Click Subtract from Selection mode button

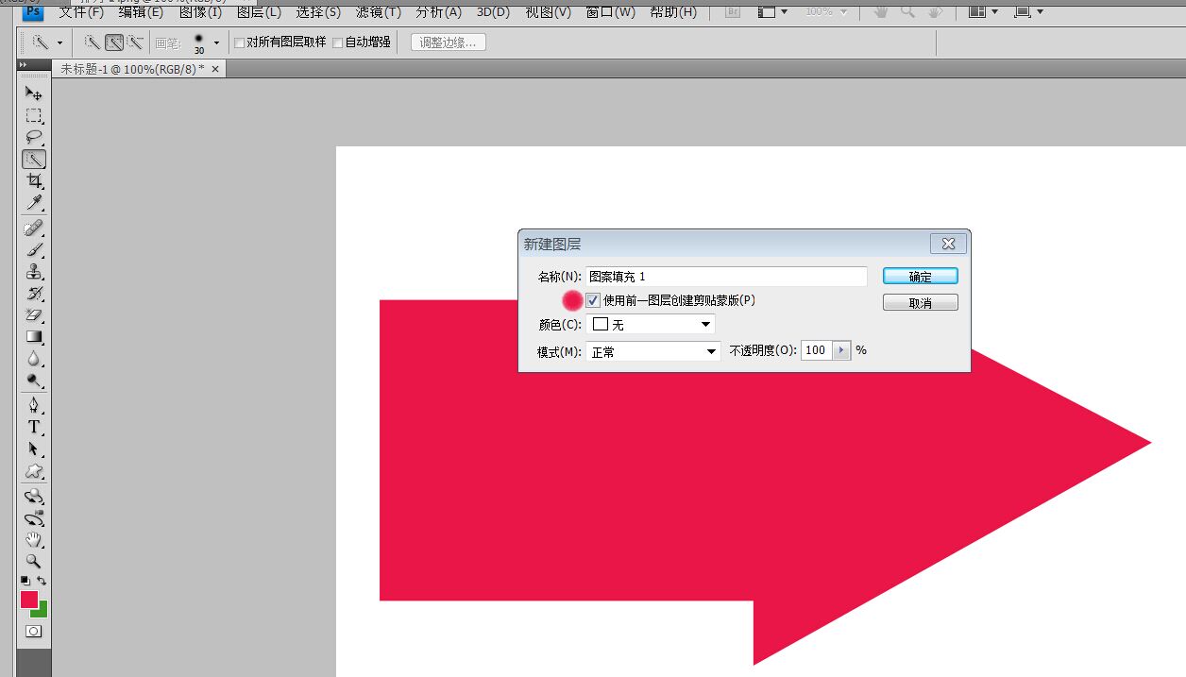pos(135,42)
